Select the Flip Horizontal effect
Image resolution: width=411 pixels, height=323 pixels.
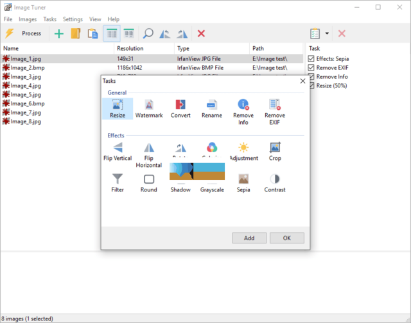point(149,155)
